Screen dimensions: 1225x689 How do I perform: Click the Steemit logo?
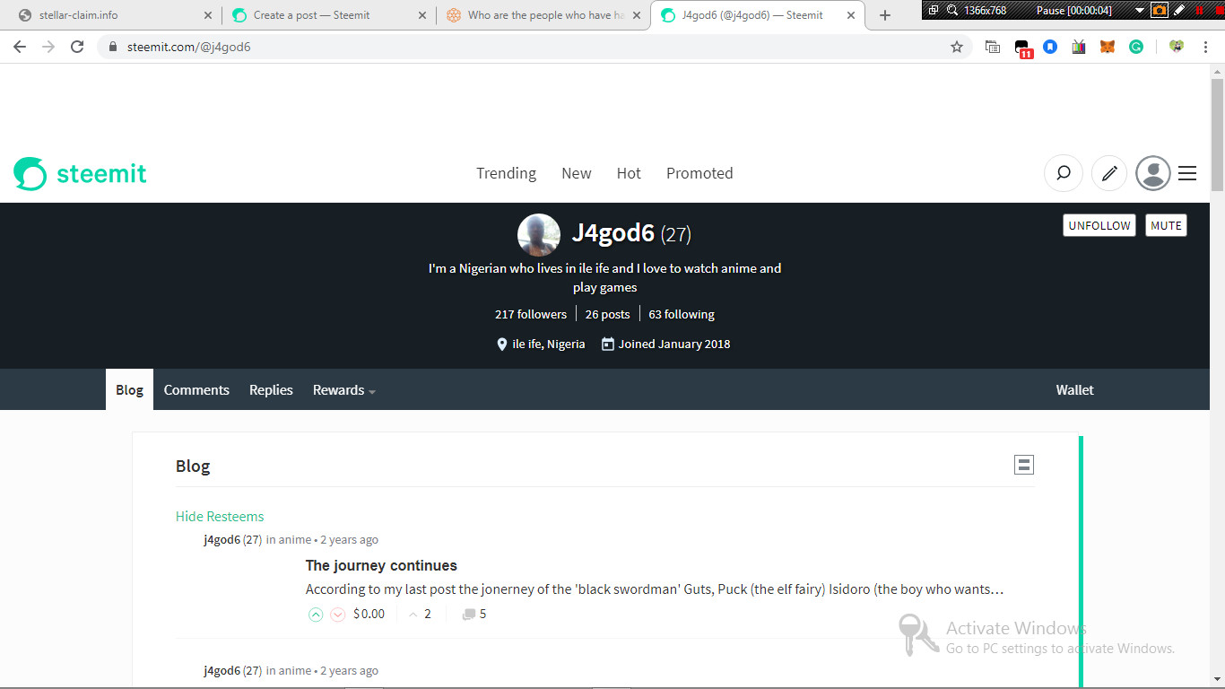pos(80,173)
